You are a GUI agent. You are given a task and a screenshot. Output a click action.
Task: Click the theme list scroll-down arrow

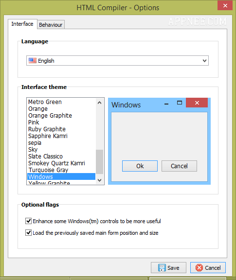pyautogui.click(x=100, y=180)
